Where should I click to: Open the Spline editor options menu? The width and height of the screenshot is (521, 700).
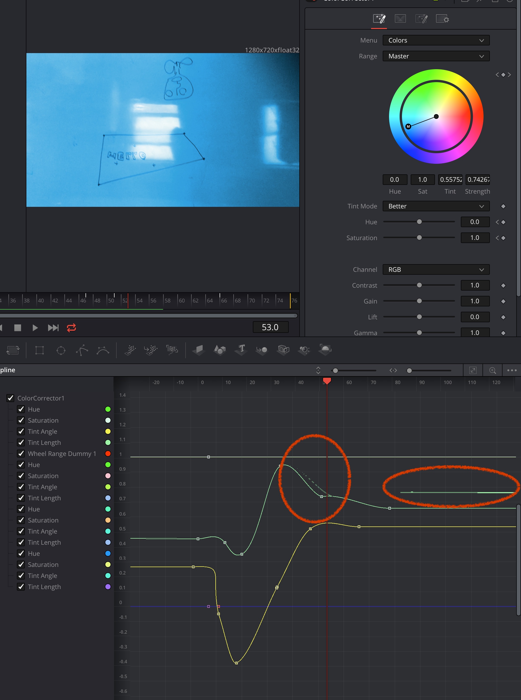tap(511, 370)
